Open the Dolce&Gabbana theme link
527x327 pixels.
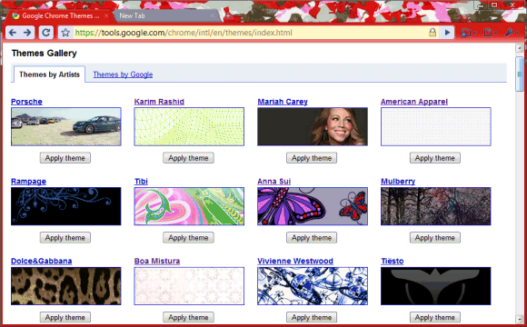pos(41,261)
